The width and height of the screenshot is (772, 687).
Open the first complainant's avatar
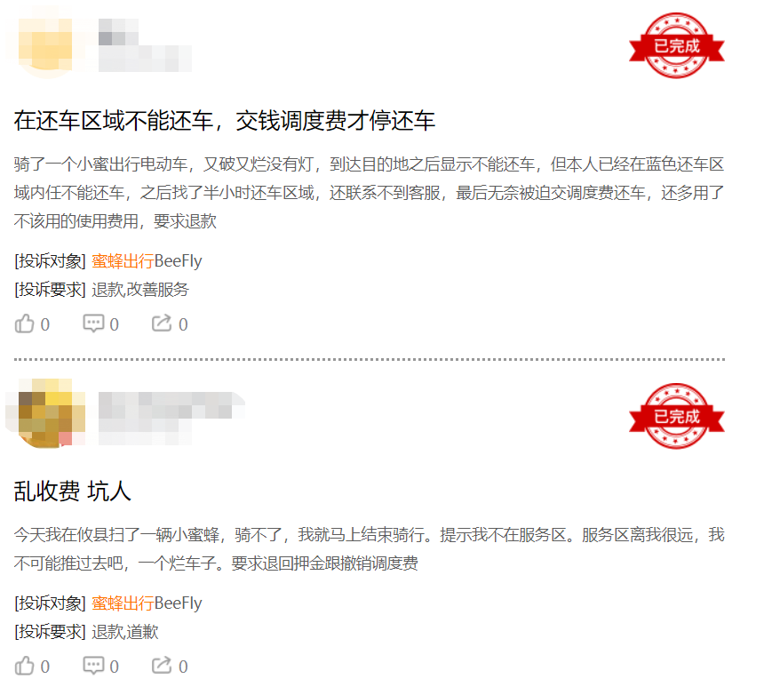click(x=45, y=45)
